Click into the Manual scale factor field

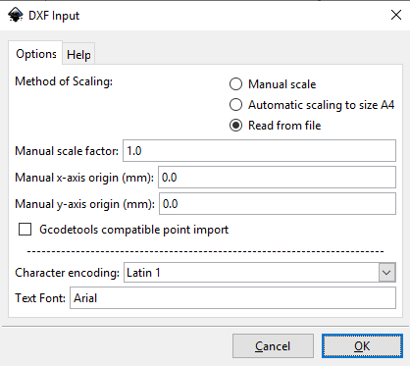pyautogui.click(x=259, y=151)
